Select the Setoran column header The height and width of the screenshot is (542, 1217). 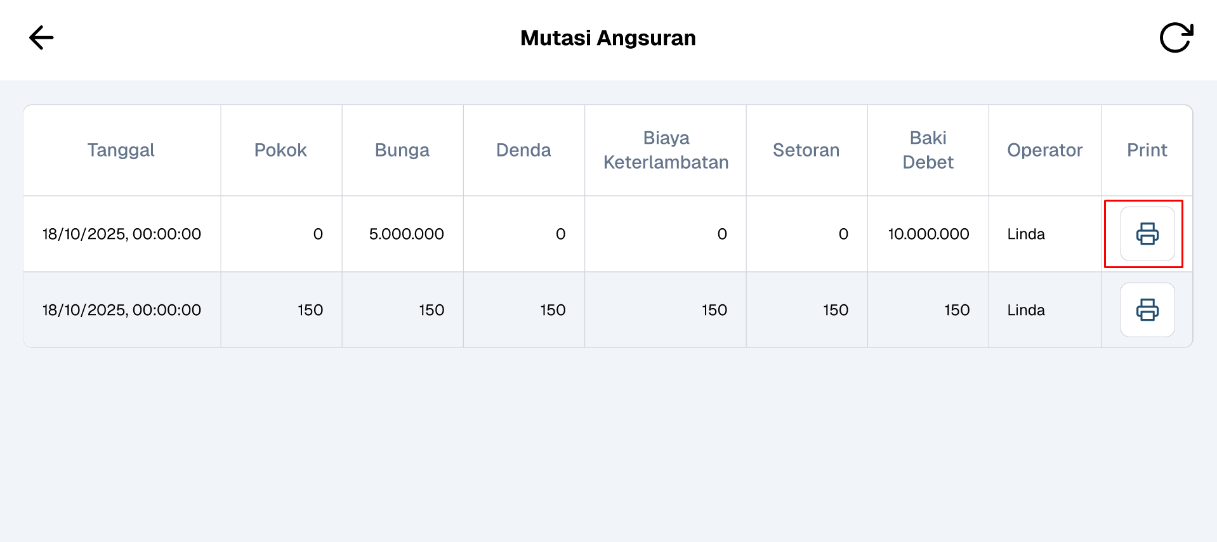(806, 150)
